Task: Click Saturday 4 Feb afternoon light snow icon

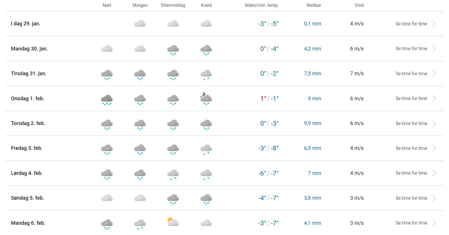Action: pos(173,174)
